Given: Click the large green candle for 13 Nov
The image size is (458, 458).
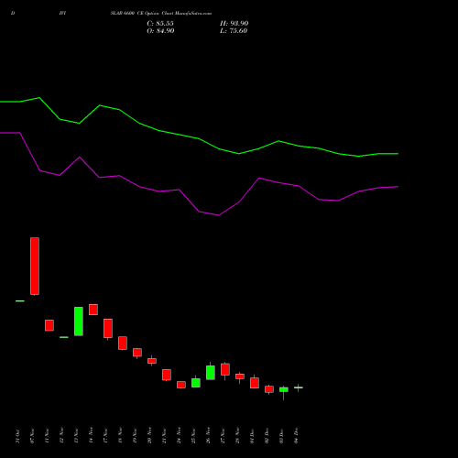Looking at the screenshot, I should (x=79, y=322).
